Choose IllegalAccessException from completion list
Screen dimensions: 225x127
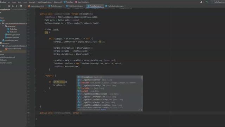point(109,85)
